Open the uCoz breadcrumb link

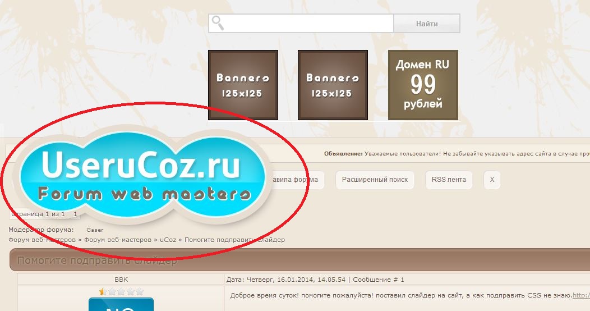pos(168,240)
